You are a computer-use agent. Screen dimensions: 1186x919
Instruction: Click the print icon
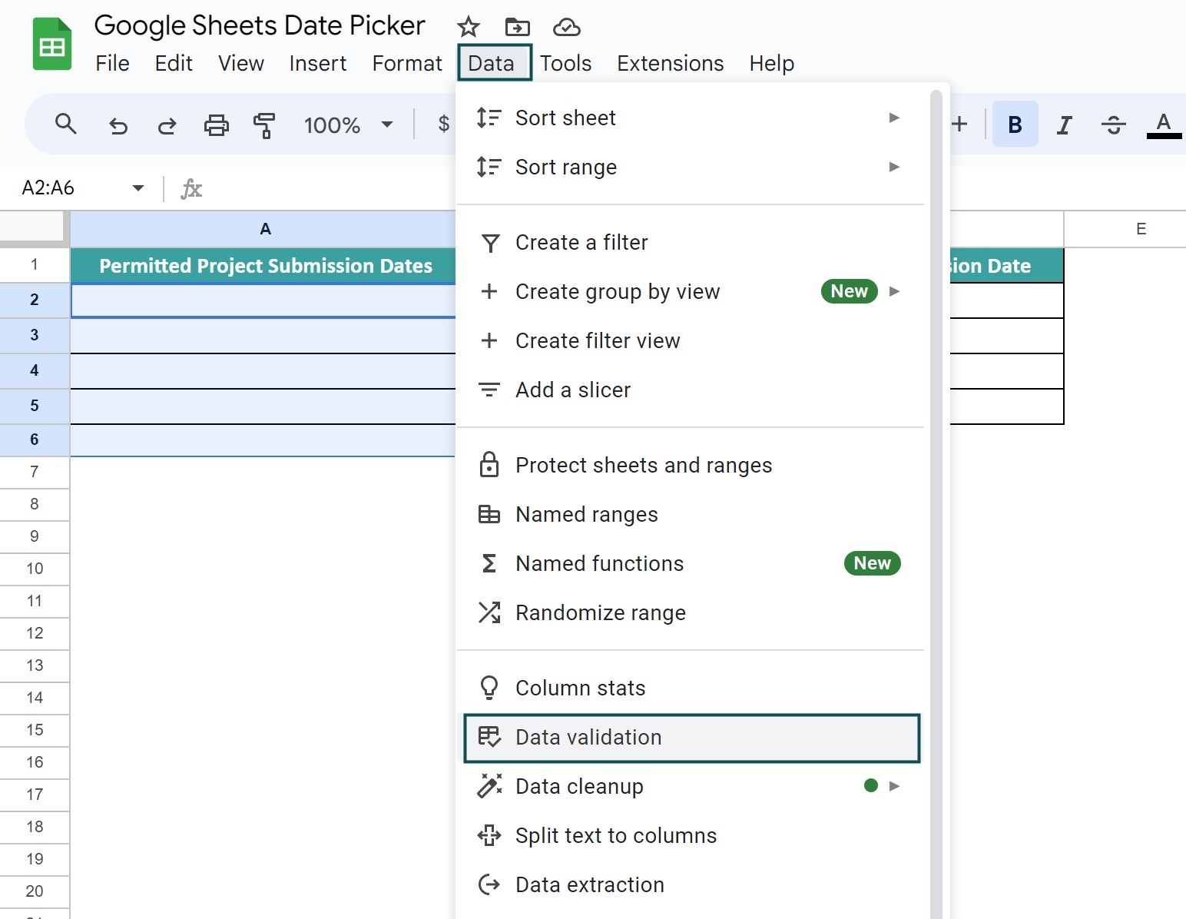coord(216,124)
